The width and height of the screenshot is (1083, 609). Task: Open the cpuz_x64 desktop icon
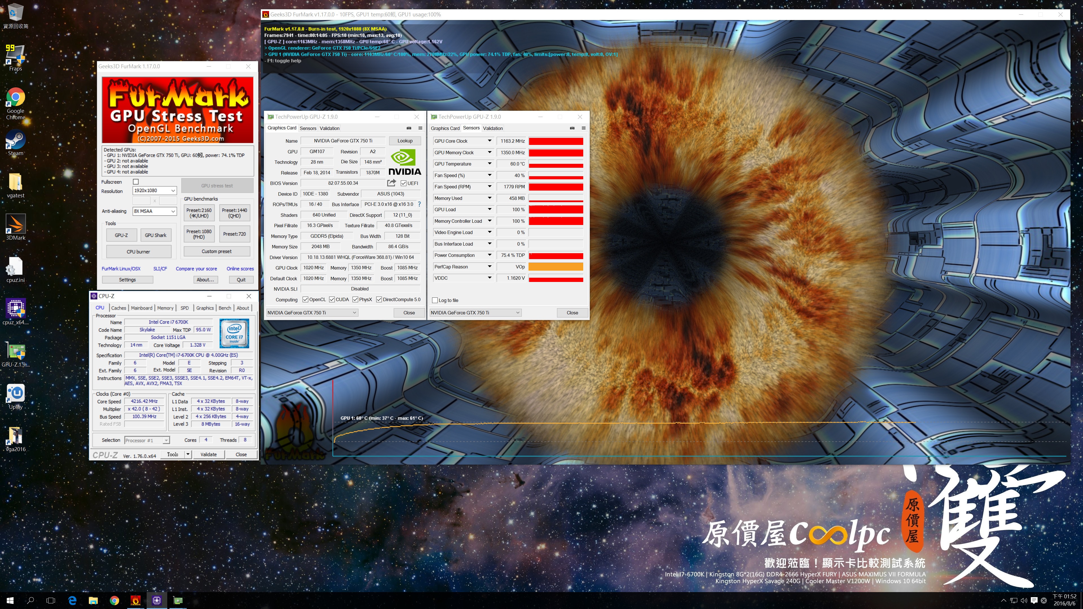tap(16, 312)
